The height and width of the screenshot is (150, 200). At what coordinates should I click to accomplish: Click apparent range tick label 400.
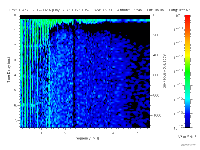tap(157, 55)
